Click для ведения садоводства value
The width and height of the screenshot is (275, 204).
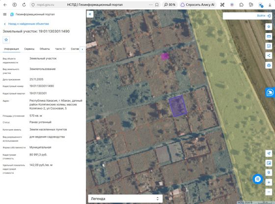[47, 137]
